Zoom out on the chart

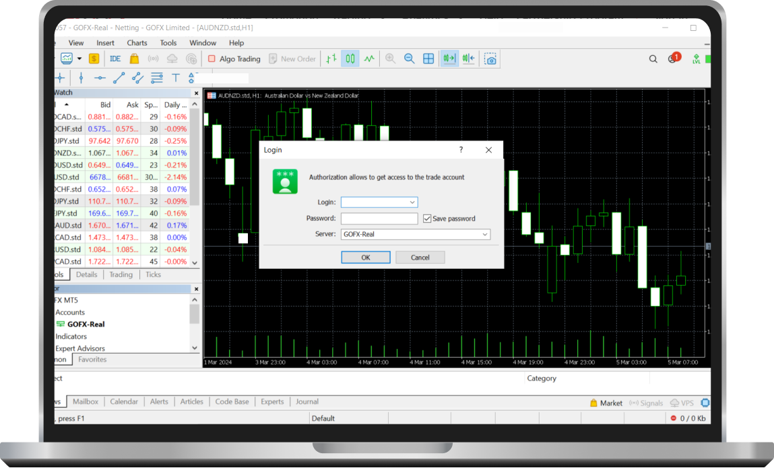(409, 58)
